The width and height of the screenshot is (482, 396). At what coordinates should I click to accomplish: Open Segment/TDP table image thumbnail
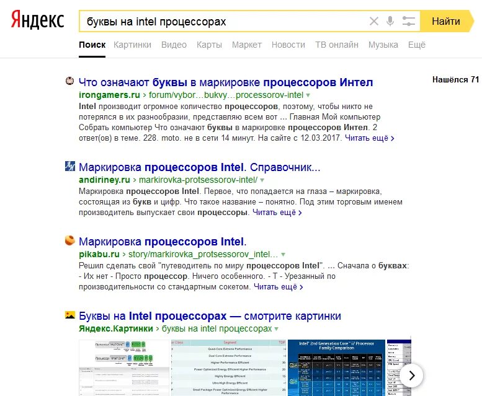[x=229, y=367]
